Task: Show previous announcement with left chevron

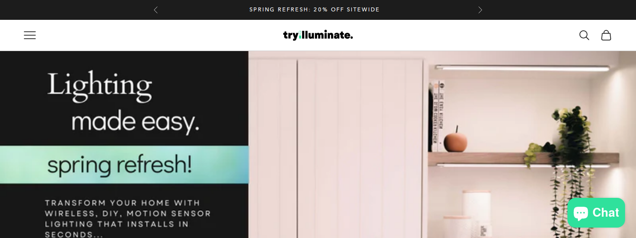Action: point(156,10)
